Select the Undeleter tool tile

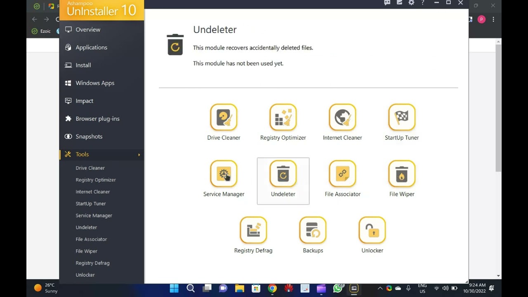[283, 181]
